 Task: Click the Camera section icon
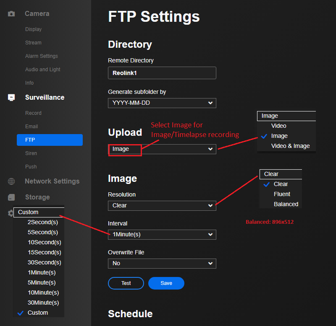click(11, 14)
